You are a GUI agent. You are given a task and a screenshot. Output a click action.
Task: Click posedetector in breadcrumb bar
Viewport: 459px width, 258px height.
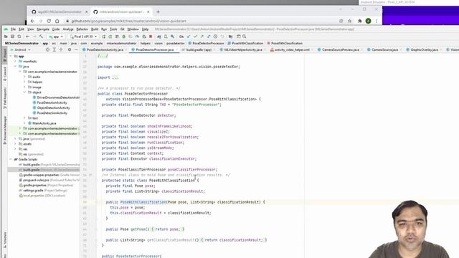(176, 43)
